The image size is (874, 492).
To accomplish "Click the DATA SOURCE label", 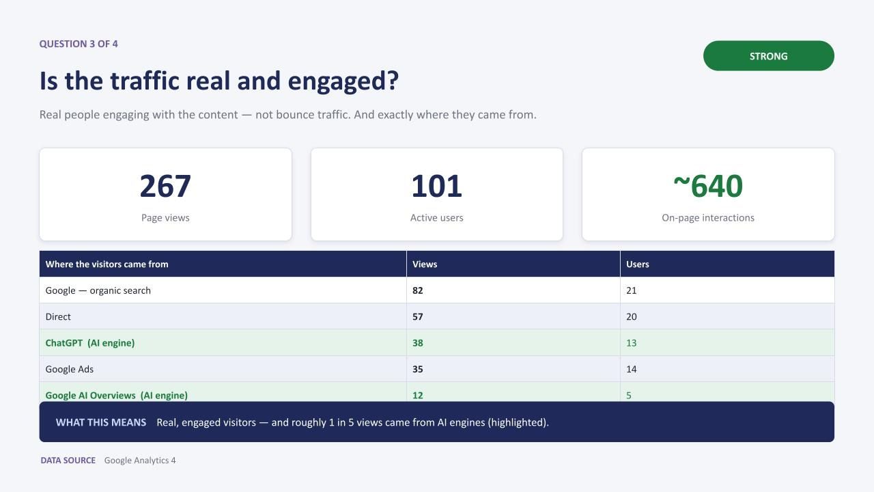I will pyautogui.click(x=68, y=461).
